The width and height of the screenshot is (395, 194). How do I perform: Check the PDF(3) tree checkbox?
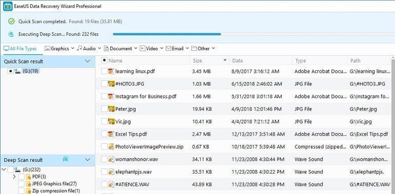pyautogui.click(x=21, y=177)
